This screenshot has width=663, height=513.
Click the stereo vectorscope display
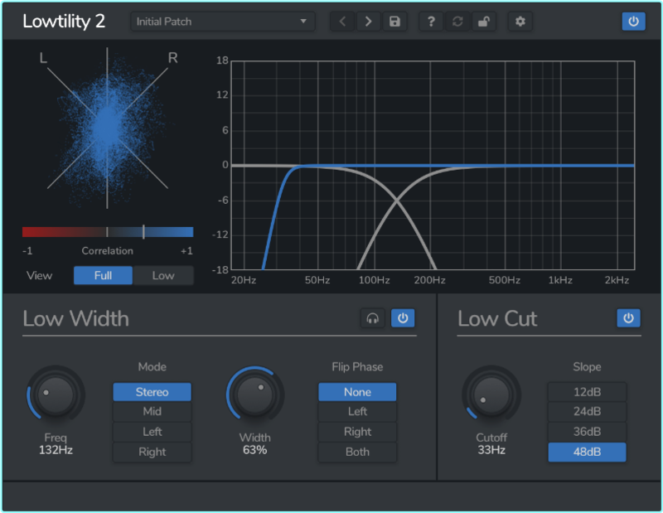pyautogui.click(x=108, y=128)
